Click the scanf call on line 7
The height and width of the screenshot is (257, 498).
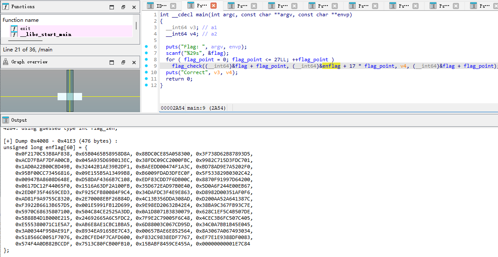[174, 53]
